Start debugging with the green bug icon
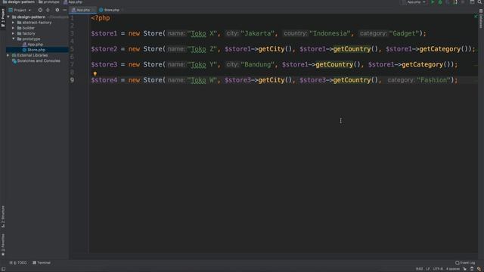The width and height of the screenshot is (484, 272). (x=440, y=2)
